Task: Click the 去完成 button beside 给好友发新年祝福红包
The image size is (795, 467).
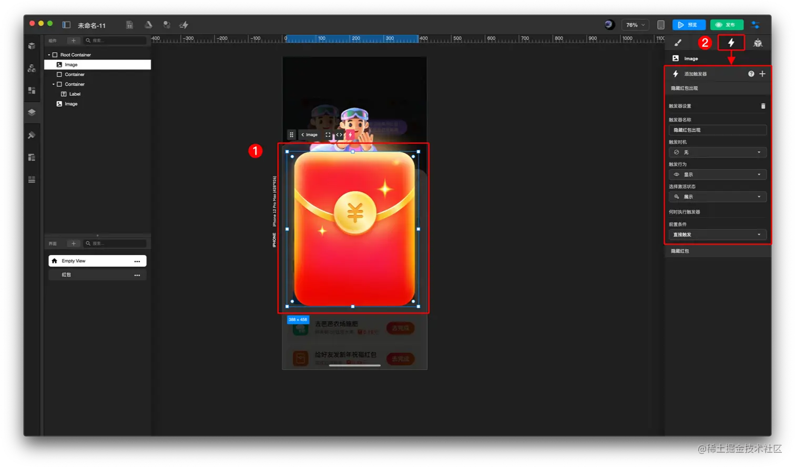Action: pos(401,359)
